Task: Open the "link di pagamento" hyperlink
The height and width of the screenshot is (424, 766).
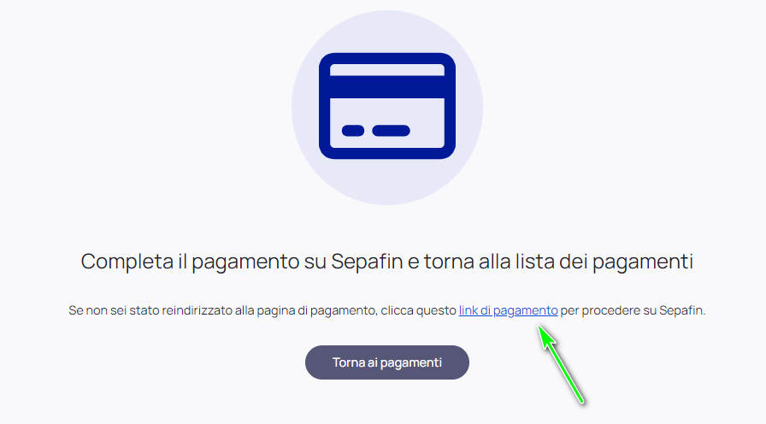Action: pyautogui.click(x=508, y=310)
